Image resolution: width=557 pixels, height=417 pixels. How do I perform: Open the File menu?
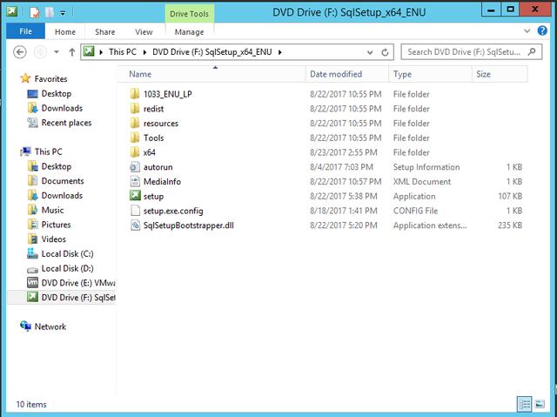25,31
